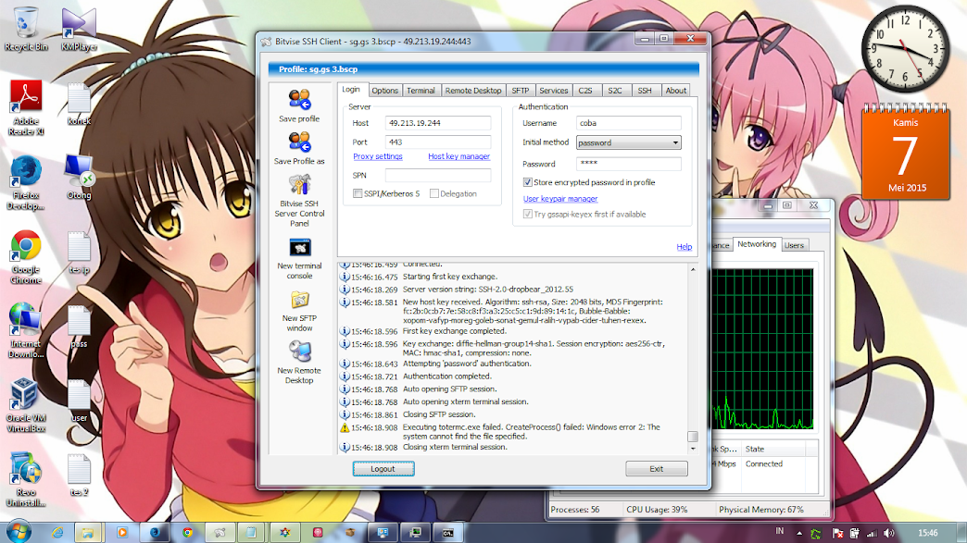The width and height of the screenshot is (967, 543).
Task: Switch to the Options tab
Action: (384, 91)
